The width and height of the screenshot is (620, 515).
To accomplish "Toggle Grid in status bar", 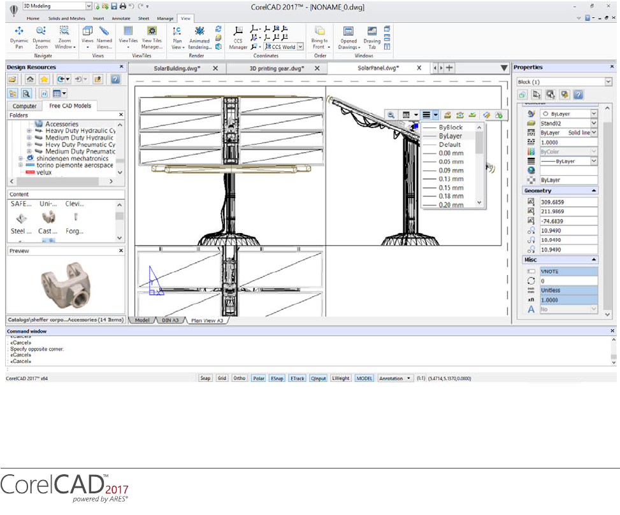I will (x=222, y=378).
